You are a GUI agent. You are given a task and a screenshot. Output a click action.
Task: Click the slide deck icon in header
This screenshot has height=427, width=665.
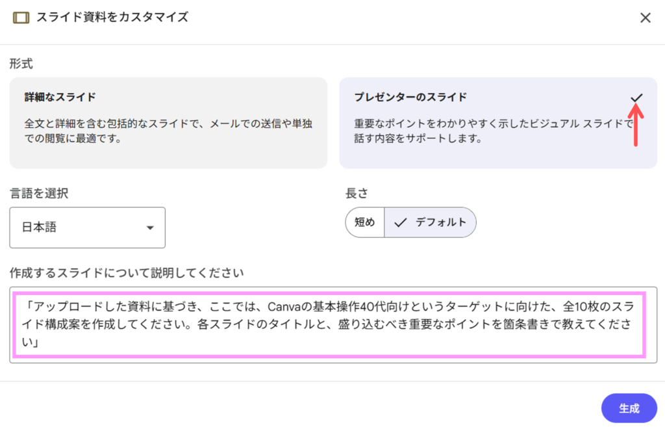pos(21,18)
